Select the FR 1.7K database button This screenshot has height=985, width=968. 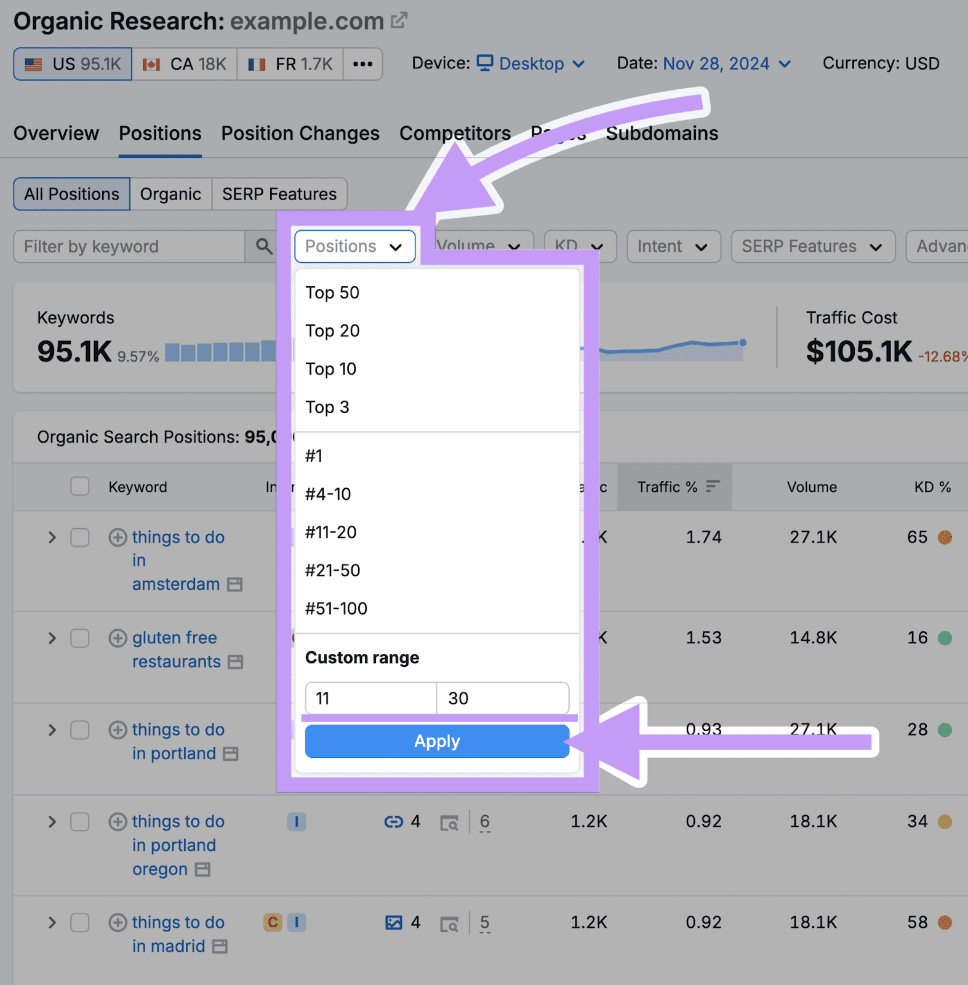(290, 64)
